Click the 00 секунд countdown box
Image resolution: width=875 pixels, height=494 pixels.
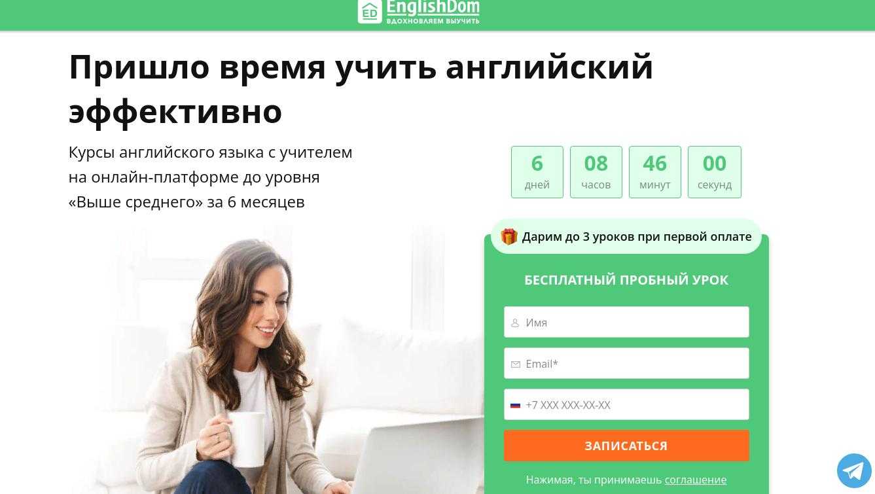click(x=715, y=172)
